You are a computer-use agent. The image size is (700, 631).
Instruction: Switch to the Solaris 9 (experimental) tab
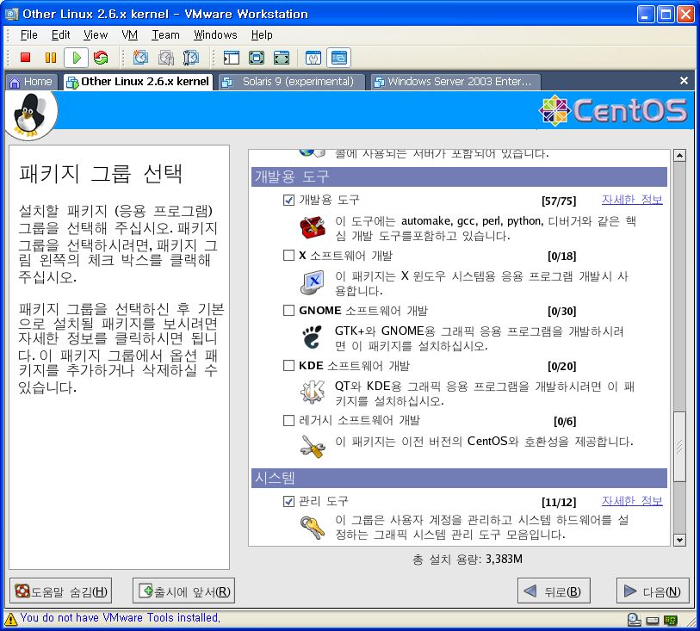pos(290,82)
